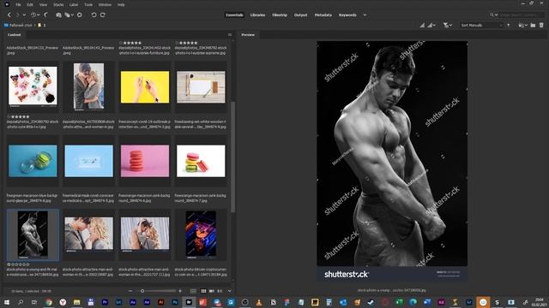This screenshot has height=308, width=549.
Task: View content as details
Action: (x=212, y=291)
